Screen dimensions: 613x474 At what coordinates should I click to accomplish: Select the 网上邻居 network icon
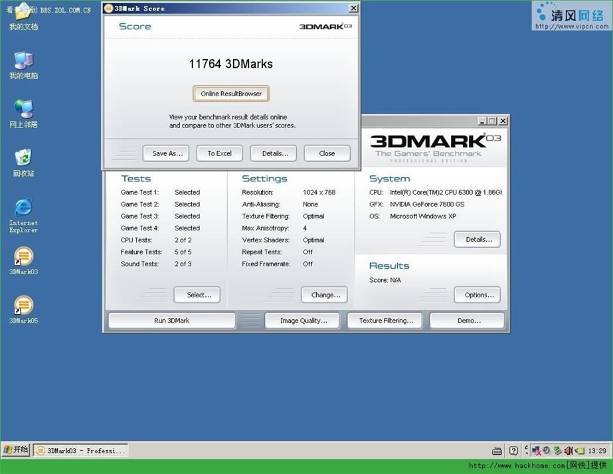click(x=23, y=114)
